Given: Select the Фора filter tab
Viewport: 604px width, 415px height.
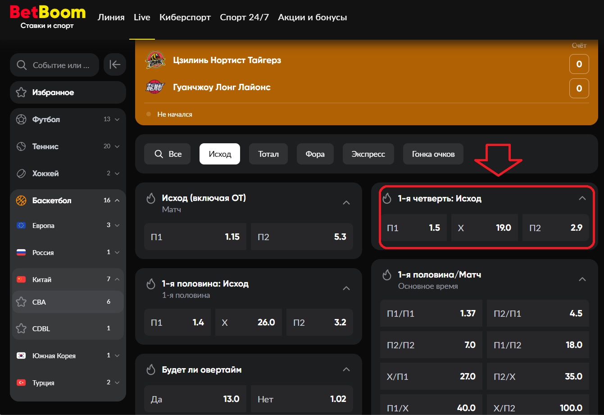Looking at the screenshot, I should coord(315,154).
